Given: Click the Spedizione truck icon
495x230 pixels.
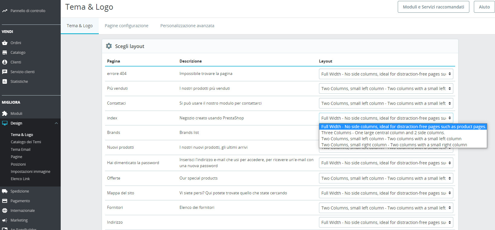Looking at the screenshot, I should tap(5, 191).
